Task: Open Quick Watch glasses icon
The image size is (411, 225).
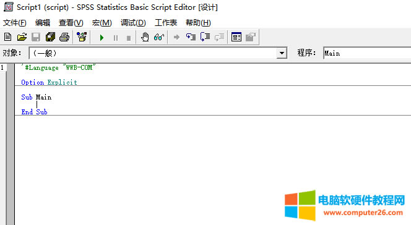Action: coord(159,37)
